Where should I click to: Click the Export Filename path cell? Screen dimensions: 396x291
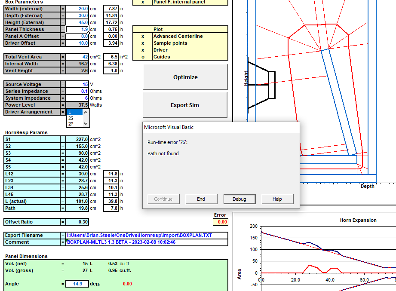point(147,235)
